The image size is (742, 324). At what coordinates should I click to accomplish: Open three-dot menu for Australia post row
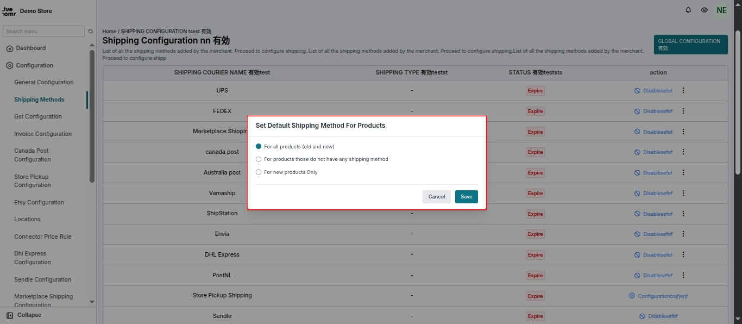tap(683, 172)
